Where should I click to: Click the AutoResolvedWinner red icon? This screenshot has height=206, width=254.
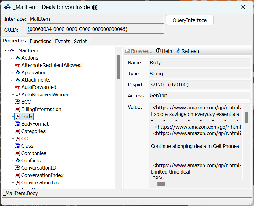(x=17, y=94)
